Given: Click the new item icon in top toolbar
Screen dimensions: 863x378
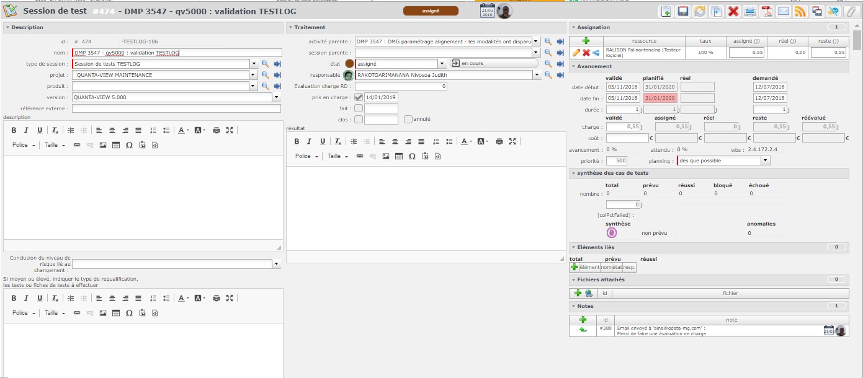Looking at the screenshot, I should coord(666,12).
